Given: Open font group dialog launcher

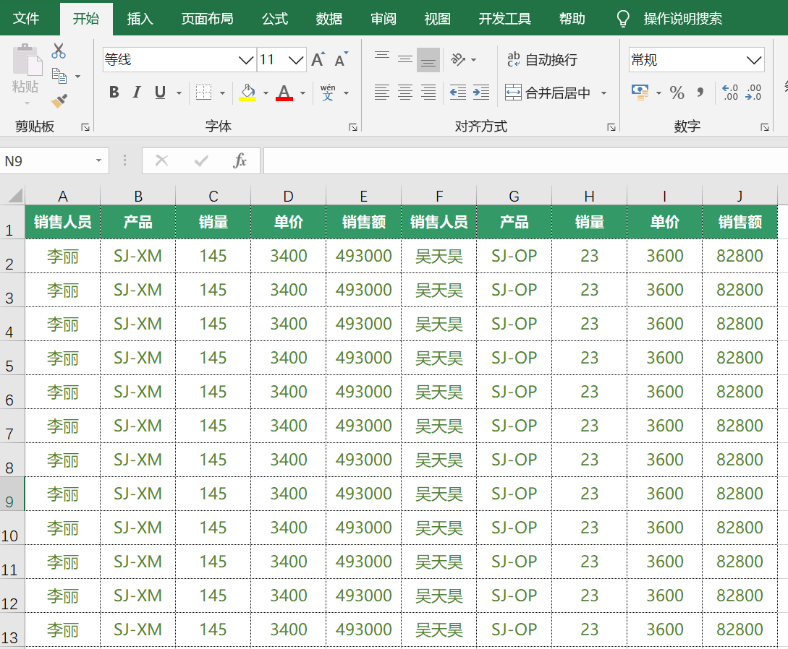Looking at the screenshot, I should (x=353, y=127).
